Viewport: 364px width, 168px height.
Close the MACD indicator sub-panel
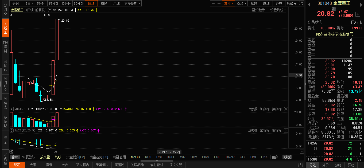pos(286,130)
